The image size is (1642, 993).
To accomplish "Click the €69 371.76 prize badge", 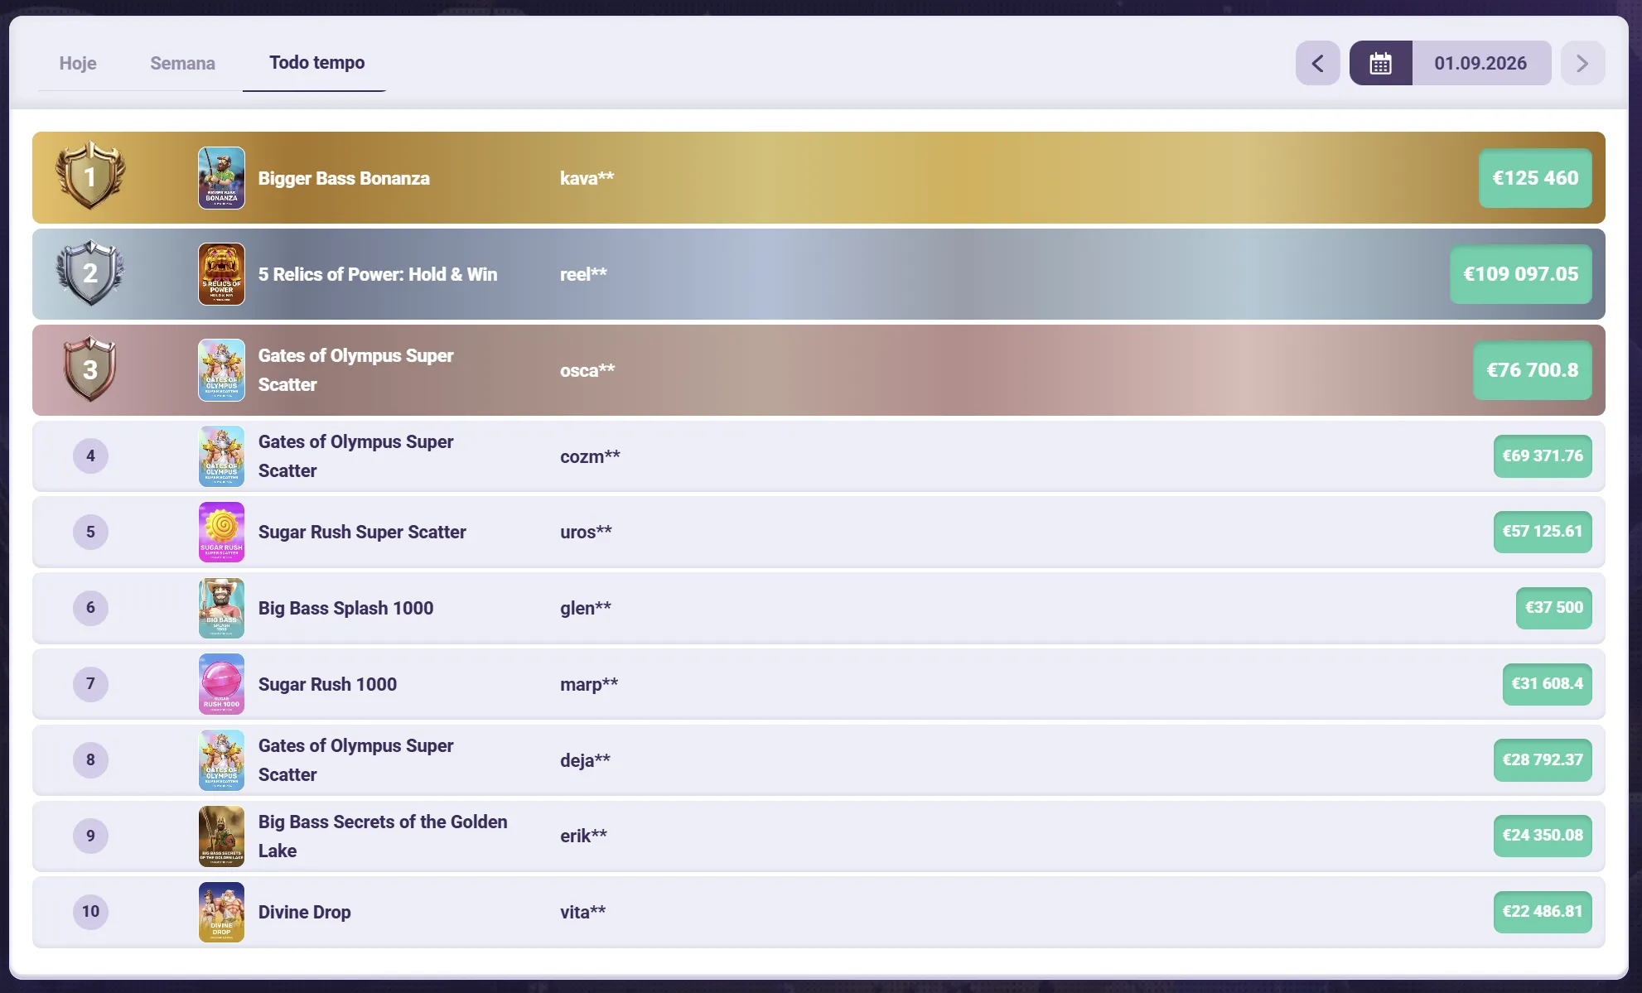I will 1543,456.
